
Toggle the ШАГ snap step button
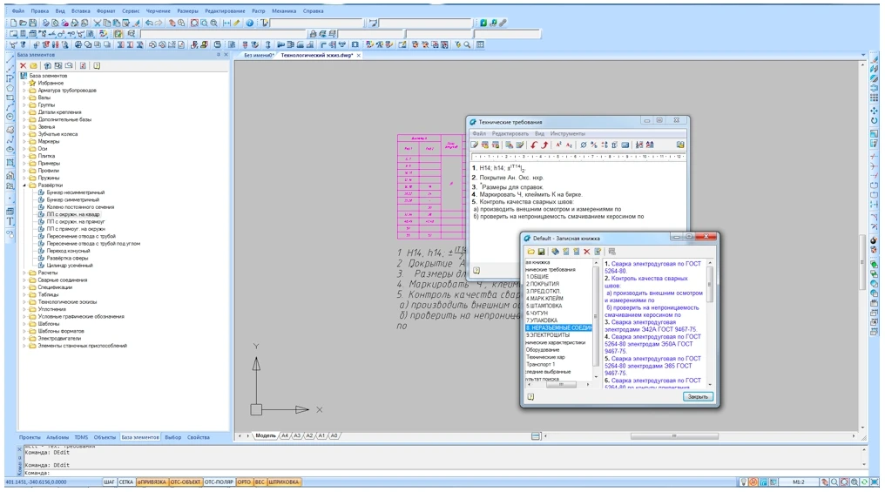pos(110,482)
